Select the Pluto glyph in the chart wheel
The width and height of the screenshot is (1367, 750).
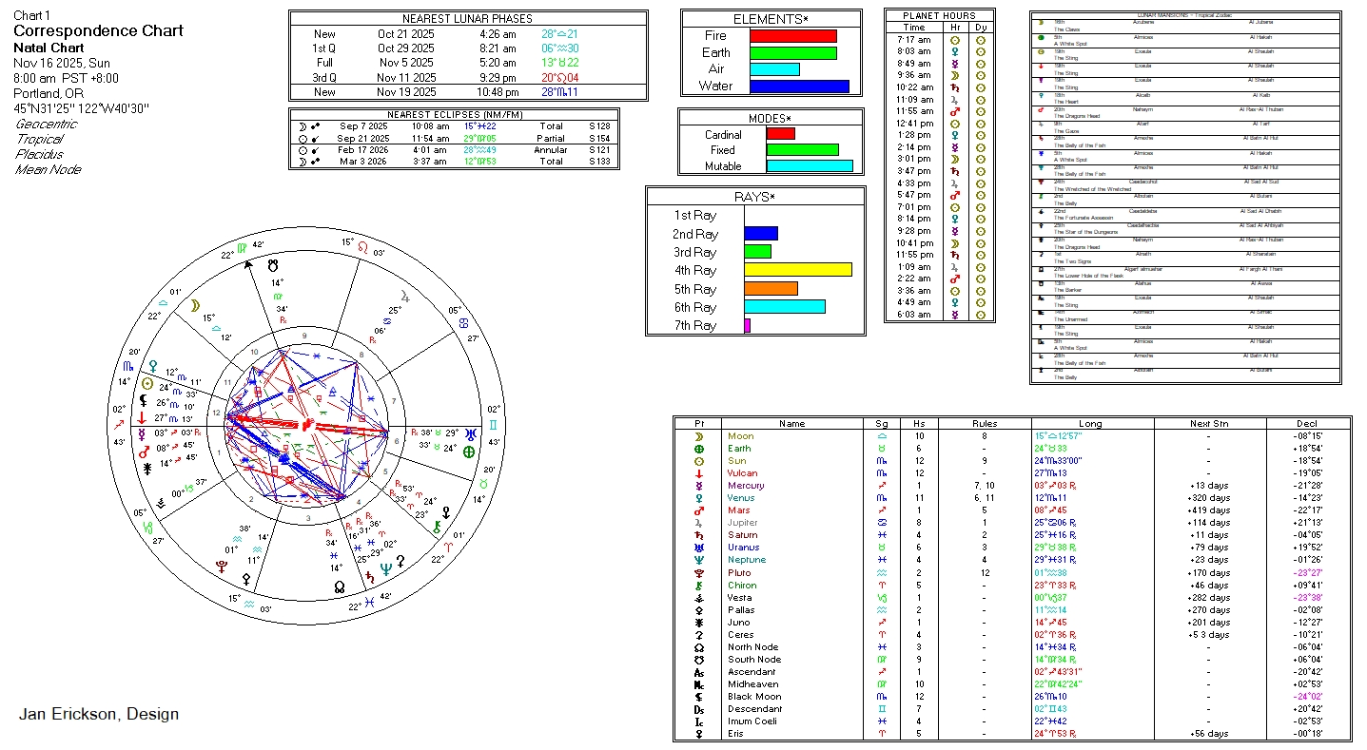222,565
